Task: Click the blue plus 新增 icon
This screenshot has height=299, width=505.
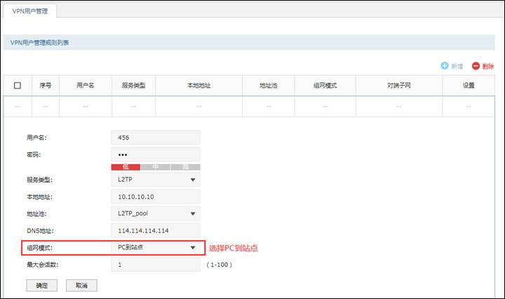Action: click(445, 66)
